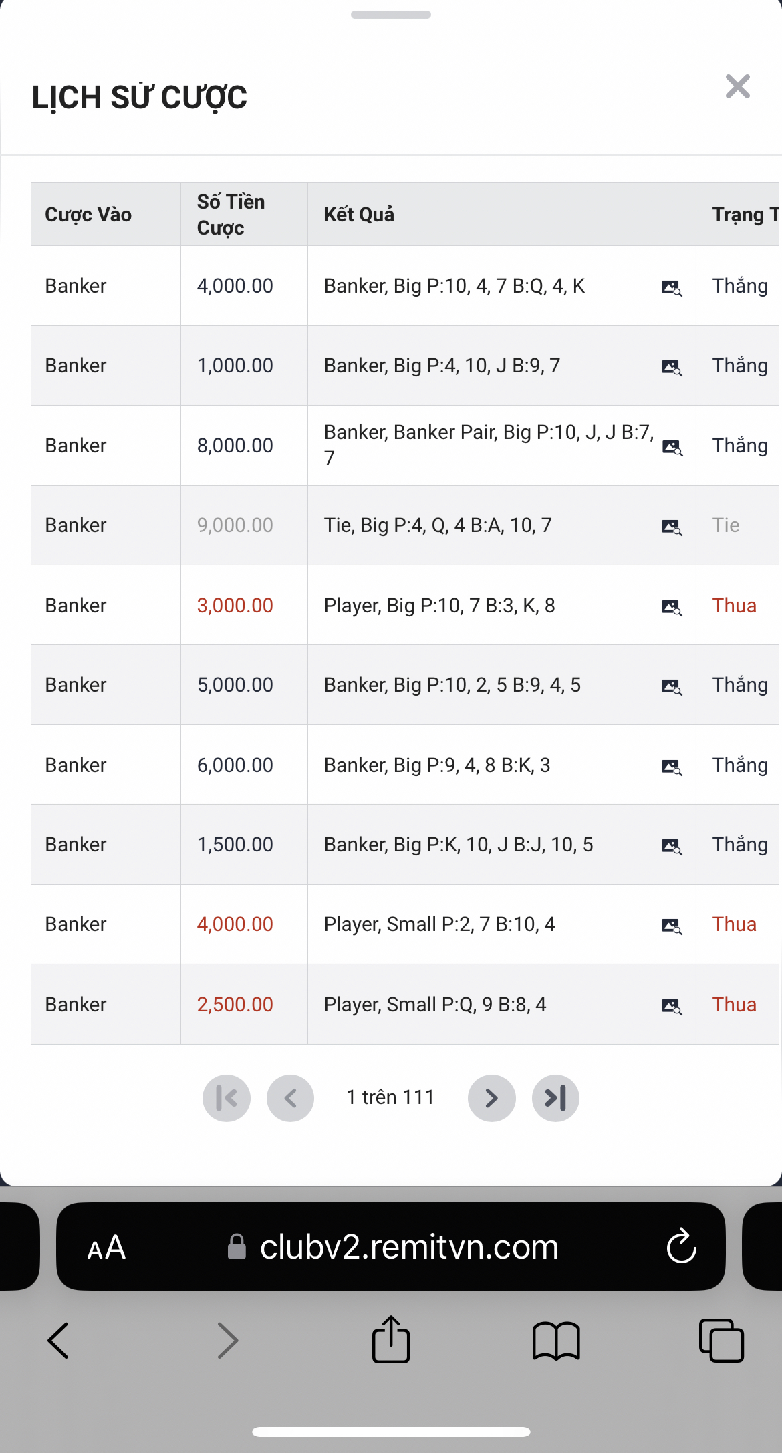Close the Lịch Sử Cược dialog

pyautogui.click(x=737, y=87)
